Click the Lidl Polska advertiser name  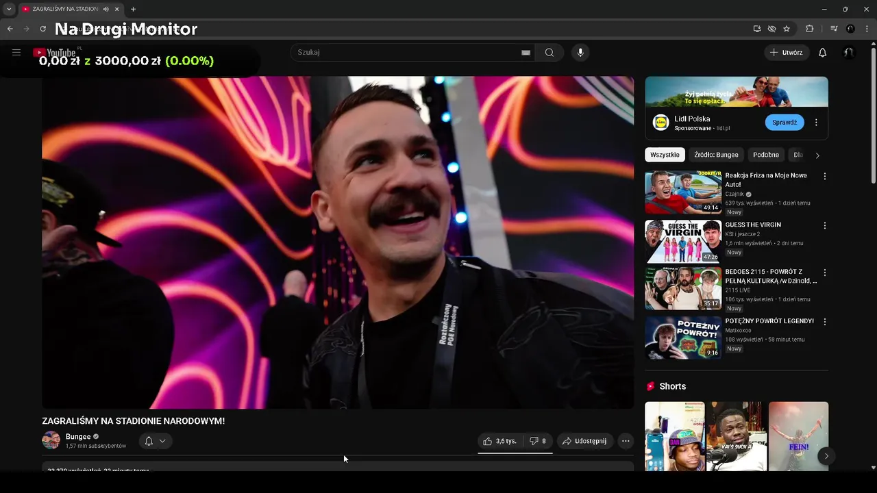pyautogui.click(x=692, y=119)
